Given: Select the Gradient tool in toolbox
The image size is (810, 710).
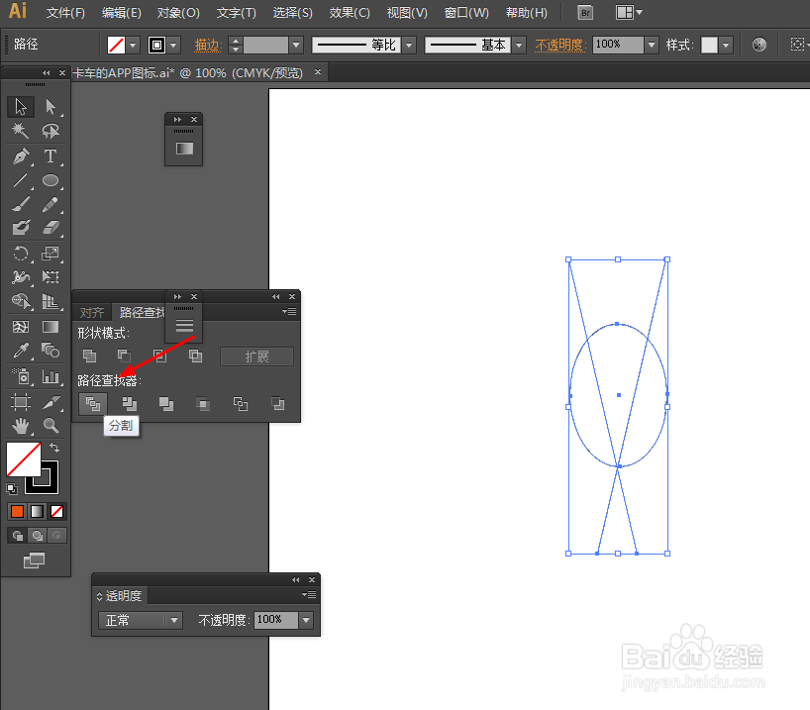Looking at the screenshot, I should coord(51,327).
